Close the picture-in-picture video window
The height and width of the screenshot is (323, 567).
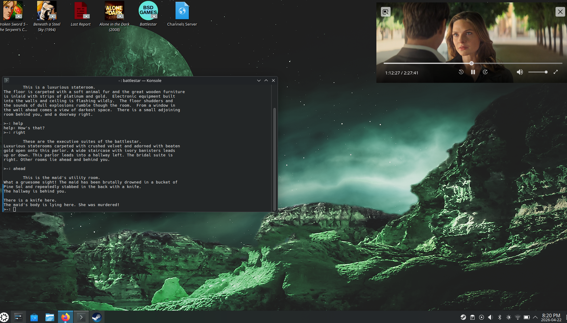tap(560, 12)
